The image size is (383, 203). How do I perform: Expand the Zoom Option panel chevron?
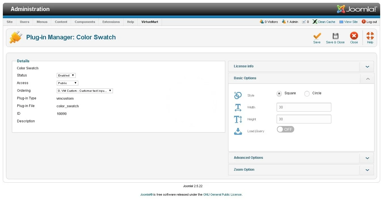coord(367,170)
